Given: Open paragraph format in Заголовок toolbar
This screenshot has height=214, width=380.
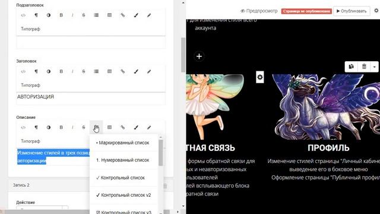Looking at the screenshot, I should (x=36, y=71).
